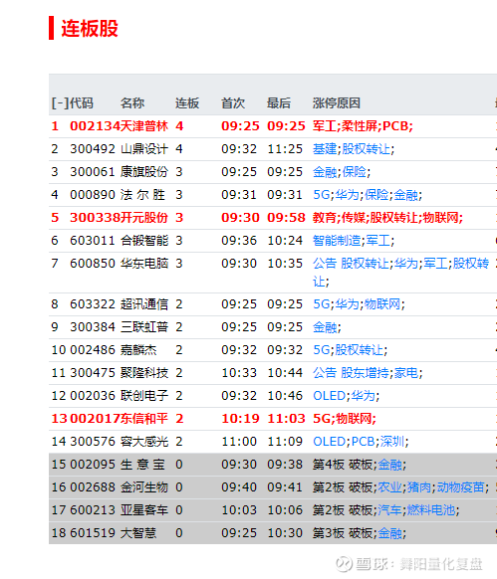497x579 pixels.
Task: Open the 深圳 link for 容大感光
Action: coord(392,442)
